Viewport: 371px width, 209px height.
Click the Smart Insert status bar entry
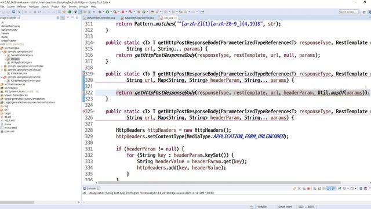[x=285, y=207]
